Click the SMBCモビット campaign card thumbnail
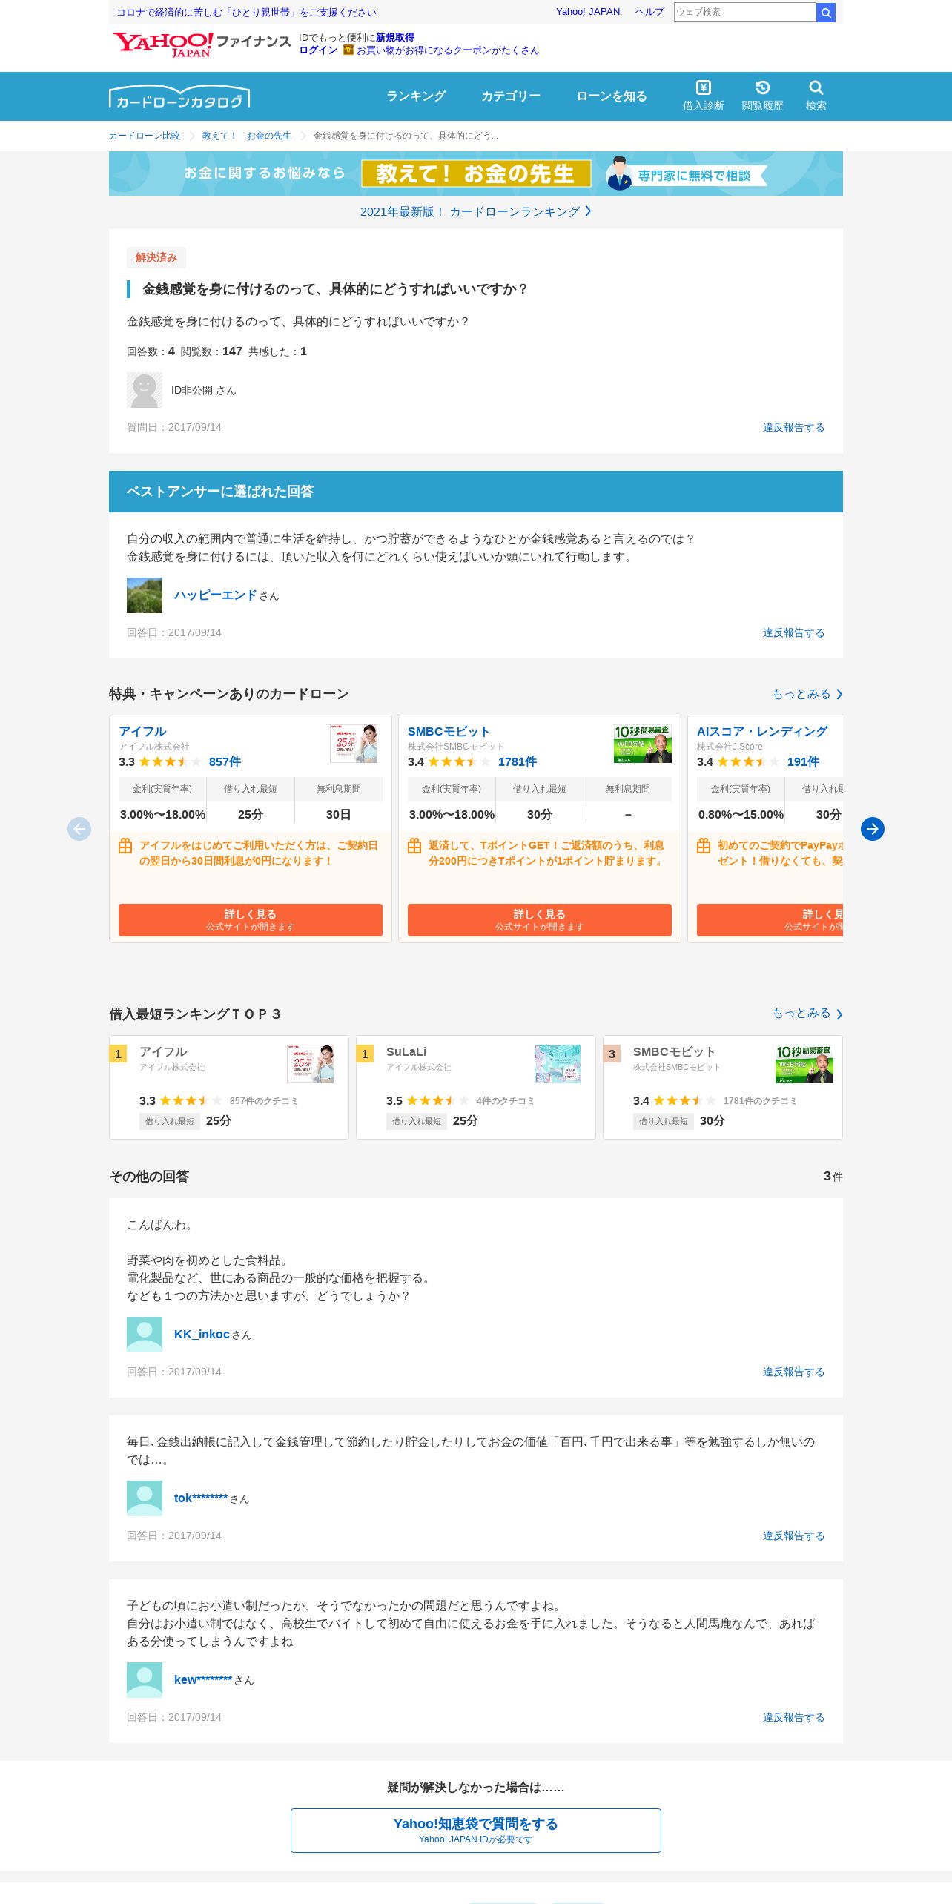 [643, 744]
